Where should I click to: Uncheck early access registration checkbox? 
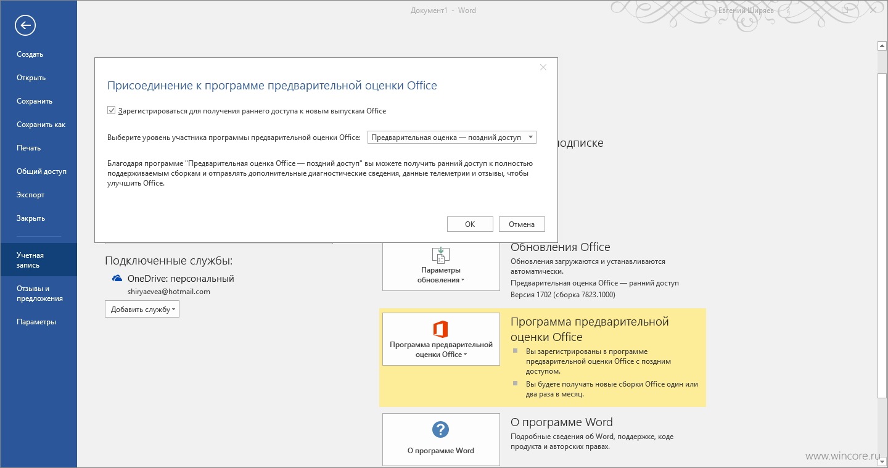pyautogui.click(x=112, y=110)
